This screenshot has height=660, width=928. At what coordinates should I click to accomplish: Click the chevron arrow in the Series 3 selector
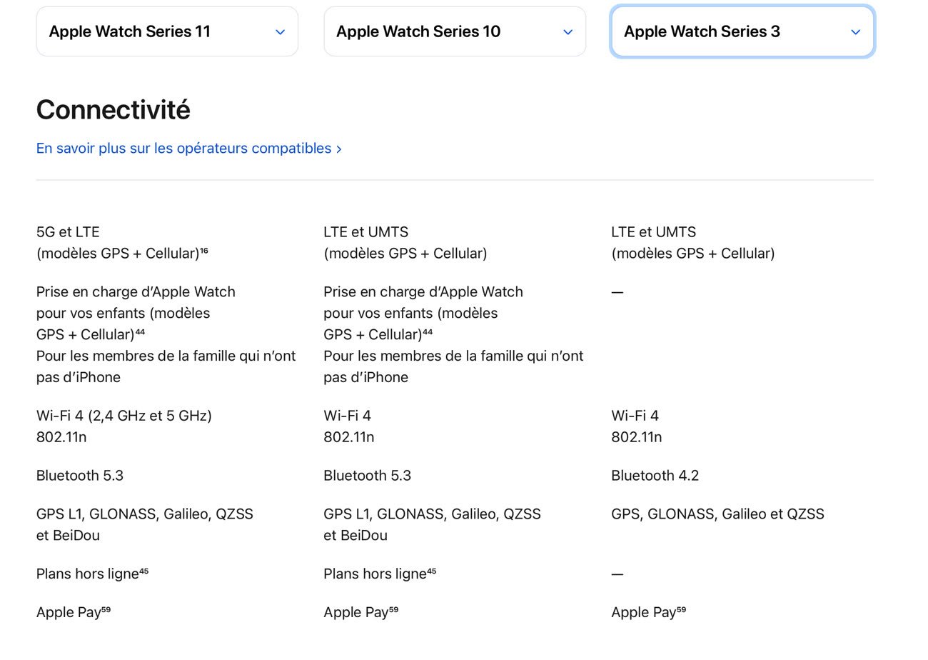856,32
